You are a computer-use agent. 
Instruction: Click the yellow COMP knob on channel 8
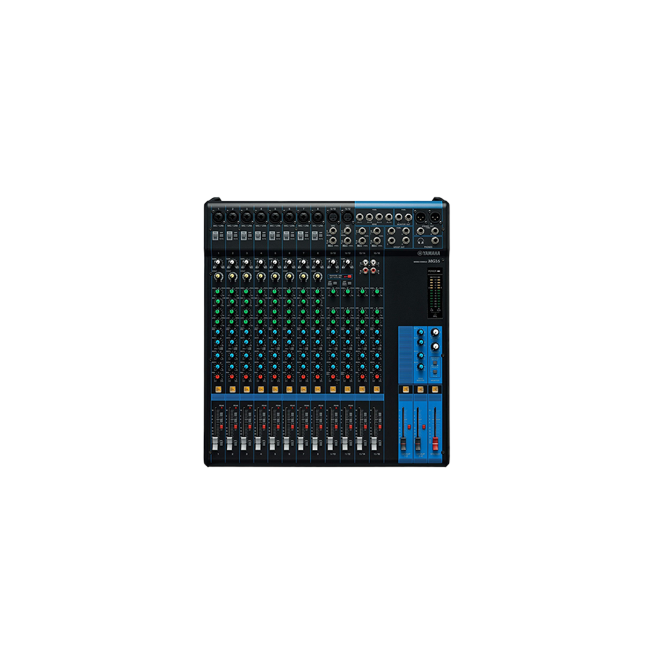317,276
